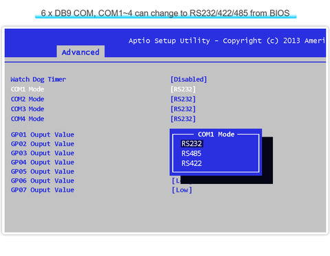This screenshot has width=330, height=256.
Task: Select RS232 in COM1 Mode popup
Action: click(192, 143)
